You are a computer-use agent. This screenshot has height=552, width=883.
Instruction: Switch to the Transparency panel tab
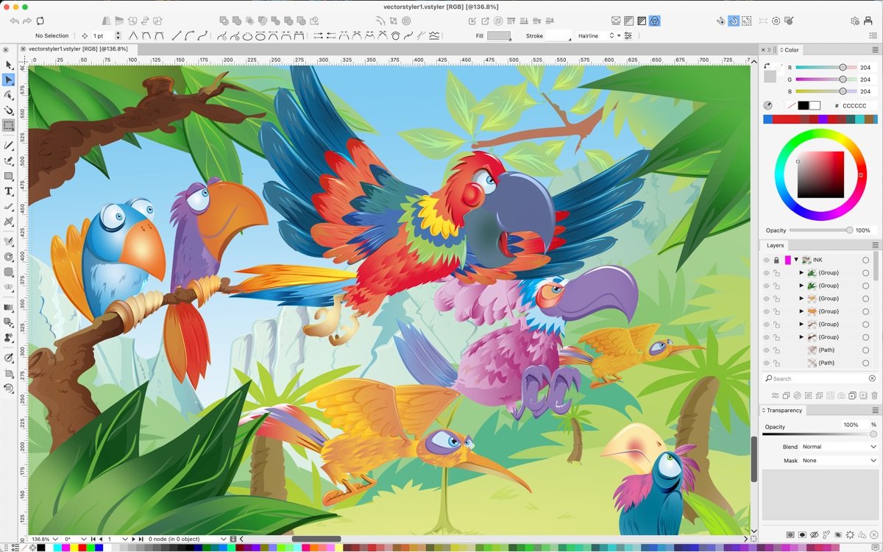[783, 410]
